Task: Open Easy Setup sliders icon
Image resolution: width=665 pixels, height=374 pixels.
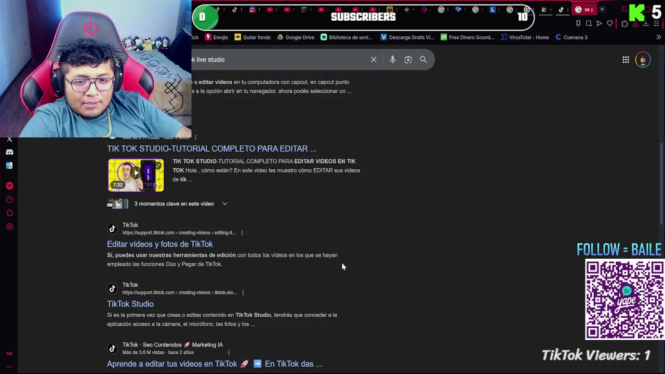Action: 657,23
